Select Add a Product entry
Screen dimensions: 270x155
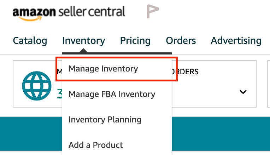coord(96,145)
